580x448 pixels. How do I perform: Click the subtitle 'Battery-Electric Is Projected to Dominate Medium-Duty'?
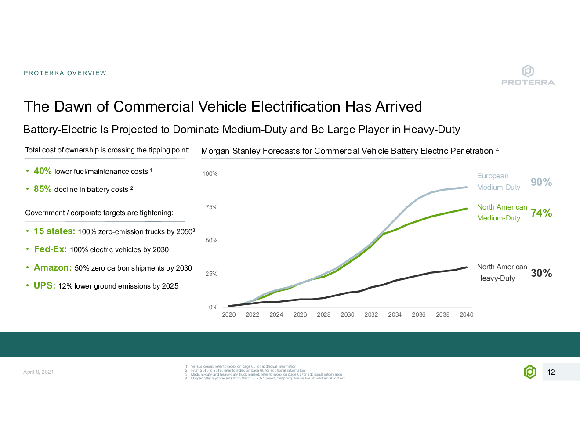pyautogui.click(x=242, y=130)
